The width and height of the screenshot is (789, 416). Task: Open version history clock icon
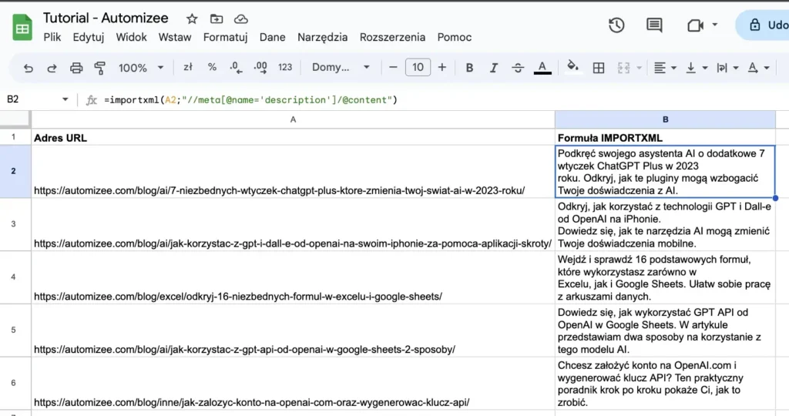click(x=616, y=25)
